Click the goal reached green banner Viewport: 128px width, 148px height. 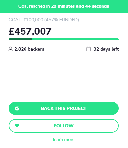pos(64,6)
